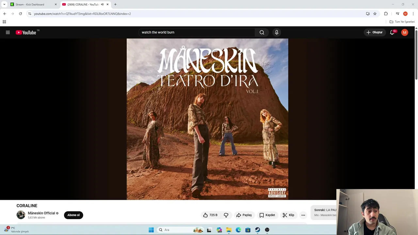Open Chrome profile M avatar
Viewport: 418px width, 235px height.
(x=405, y=14)
